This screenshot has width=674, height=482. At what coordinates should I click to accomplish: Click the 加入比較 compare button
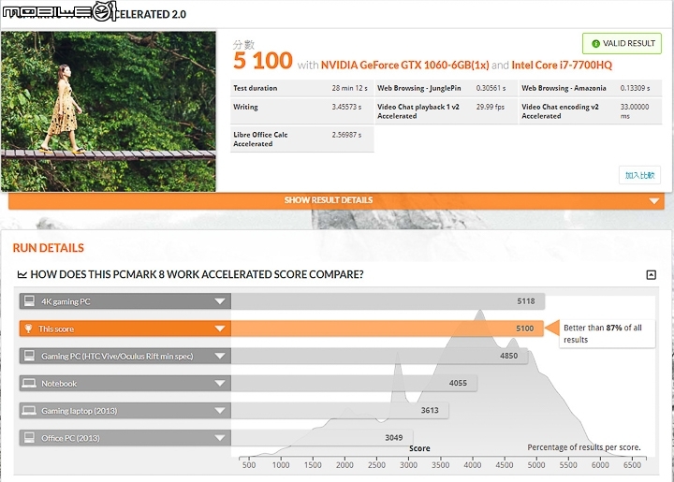click(639, 175)
